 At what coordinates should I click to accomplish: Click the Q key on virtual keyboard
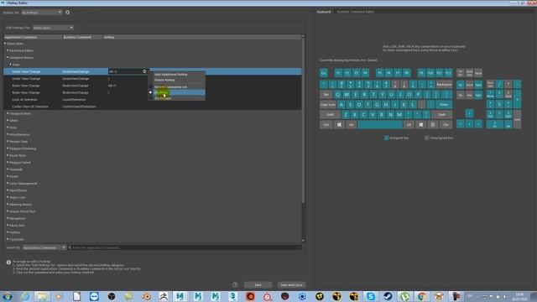pyautogui.click(x=337, y=95)
